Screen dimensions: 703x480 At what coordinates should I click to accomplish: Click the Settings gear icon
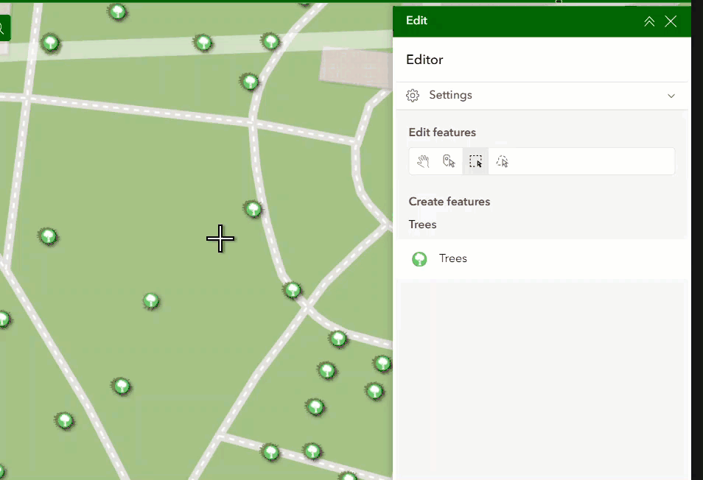pos(413,96)
